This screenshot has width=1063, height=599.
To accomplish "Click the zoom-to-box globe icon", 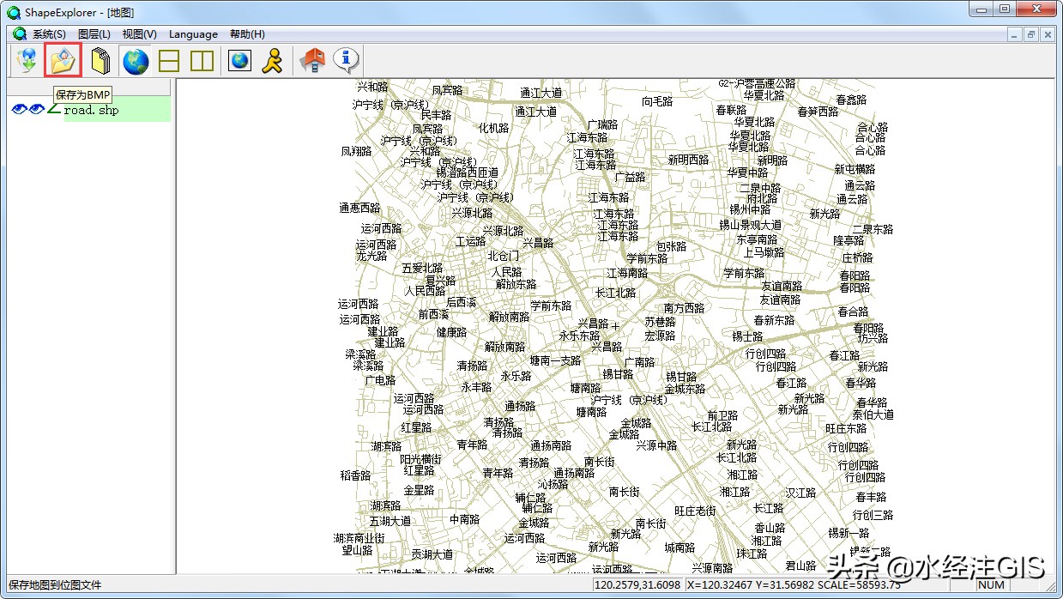I will 239,60.
